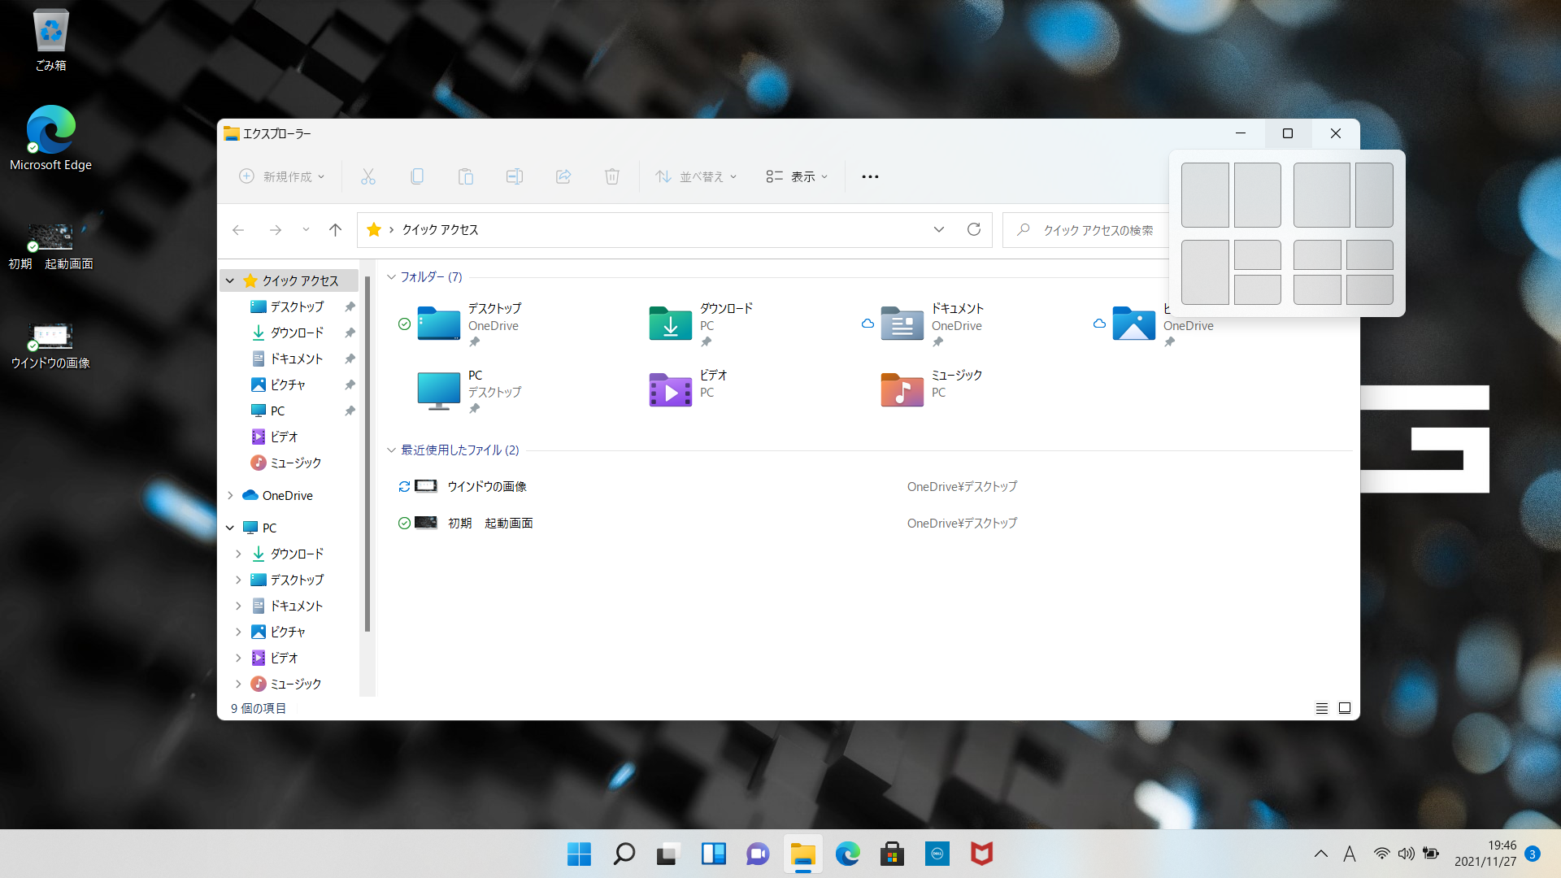Click the Delete trash icon in toolbar
Image resolution: width=1561 pixels, height=878 pixels.
(612, 176)
